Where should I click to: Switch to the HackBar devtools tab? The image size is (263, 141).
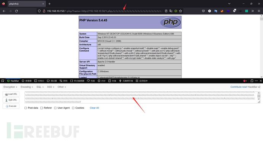[13, 81]
